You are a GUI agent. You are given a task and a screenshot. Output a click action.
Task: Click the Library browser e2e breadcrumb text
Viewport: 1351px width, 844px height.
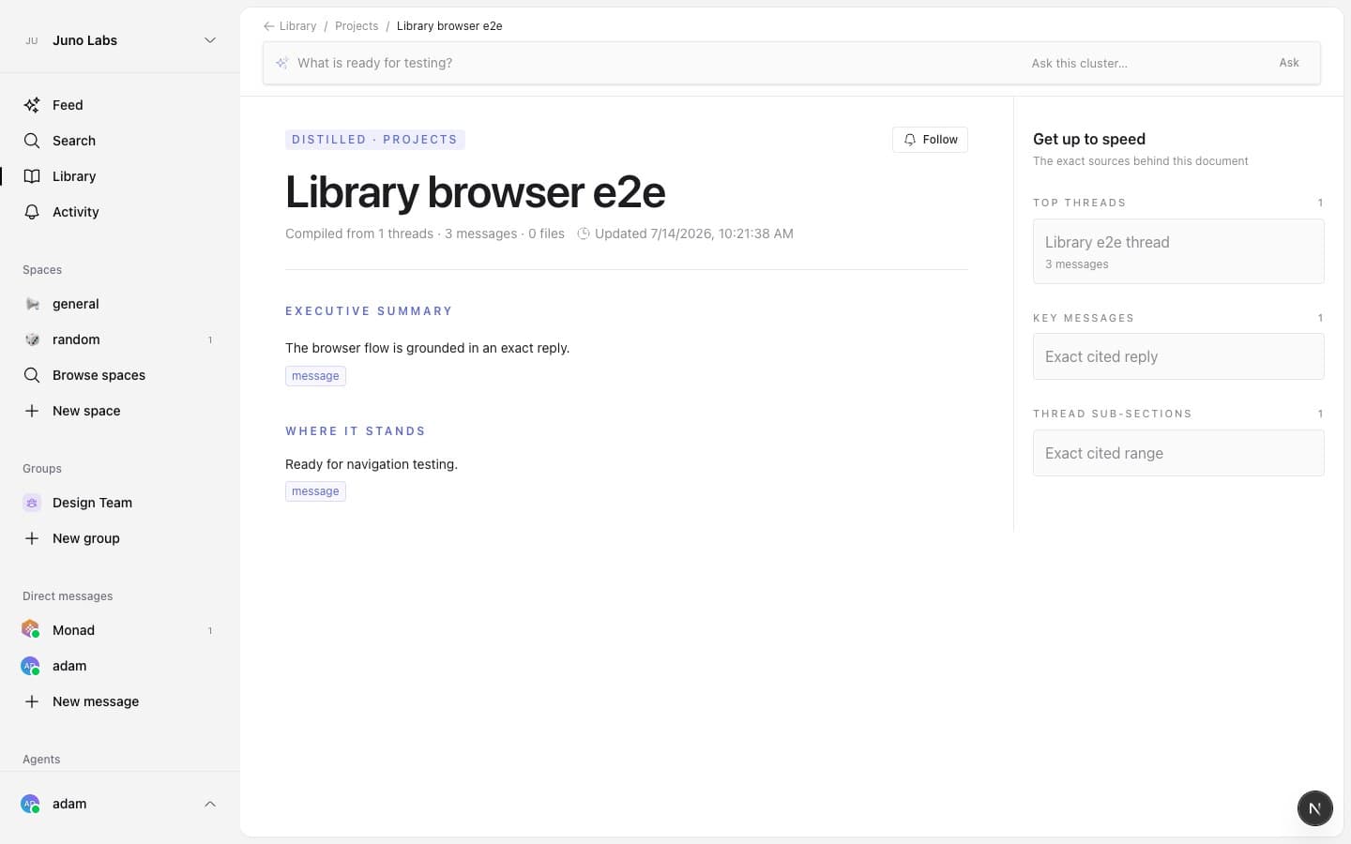tap(449, 26)
